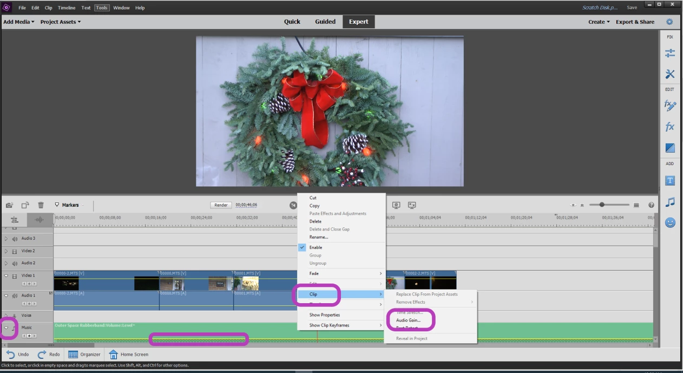Image resolution: width=683 pixels, height=373 pixels.
Task: Click the track layout icon above track headers
Action: (15, 220)
